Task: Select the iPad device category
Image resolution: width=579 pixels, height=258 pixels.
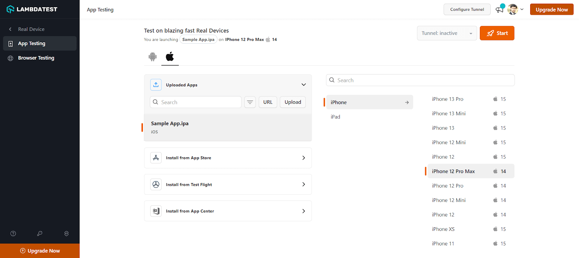Action: click(369, 117)
